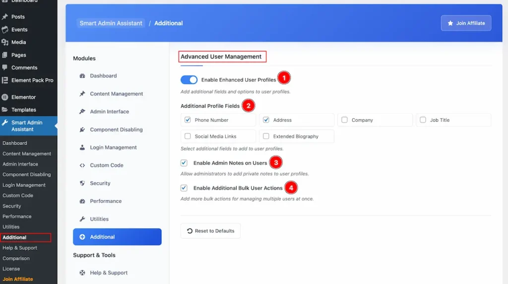Click the Events icon in WordPress sidebar
Screen dimensions: 508x284
tap(5, 29)
